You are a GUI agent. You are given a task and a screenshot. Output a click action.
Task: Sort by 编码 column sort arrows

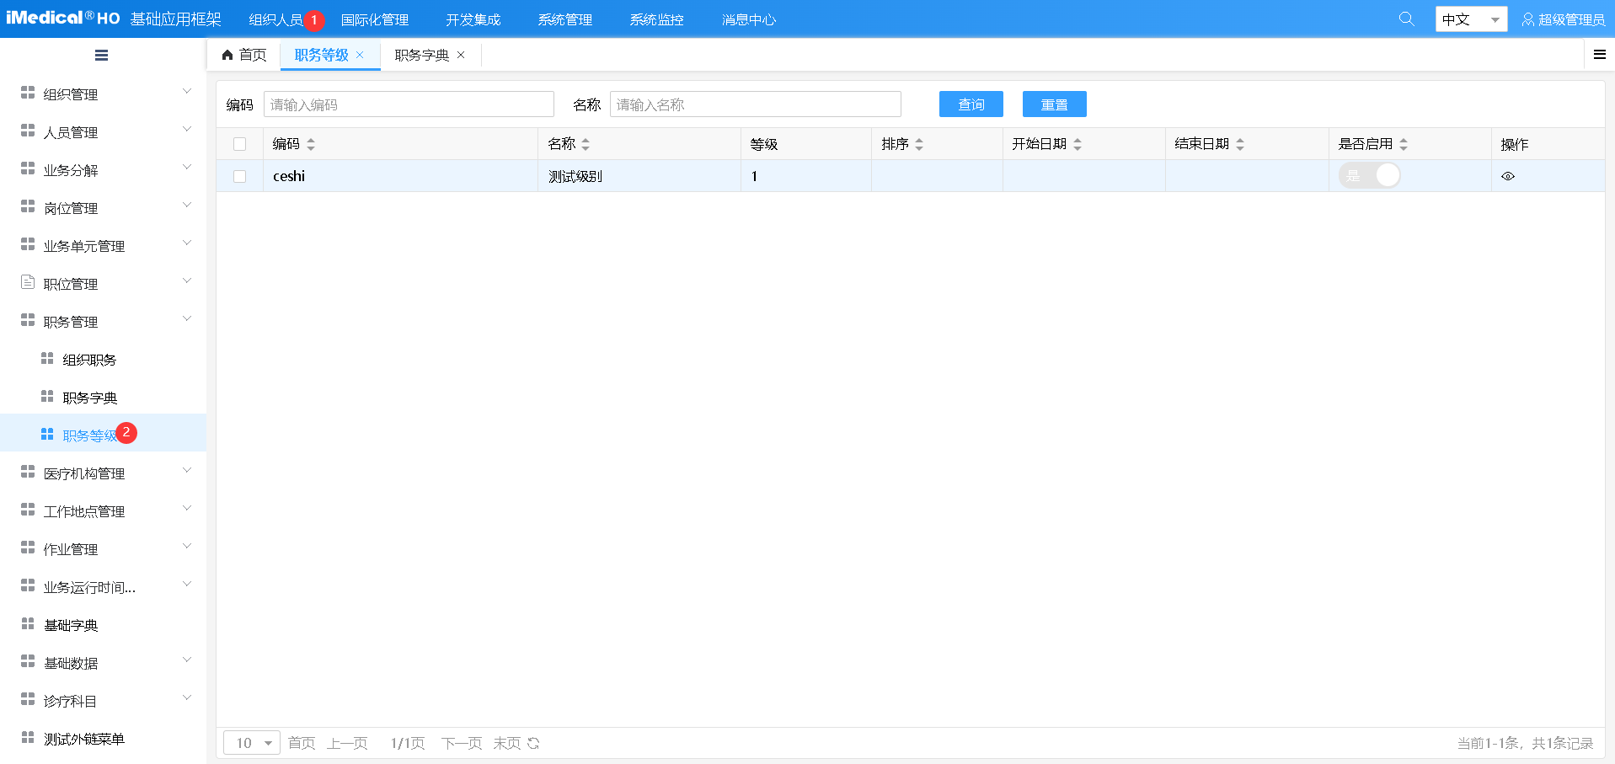[x=311, y=145]
